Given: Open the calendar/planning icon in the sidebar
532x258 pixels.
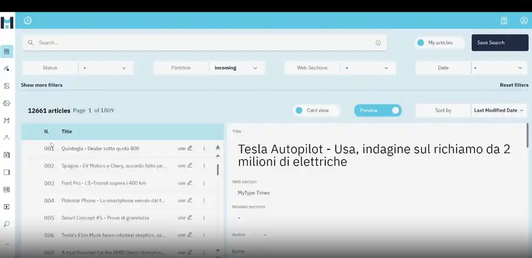Looking at the screenshot, I should coord(7,155).
